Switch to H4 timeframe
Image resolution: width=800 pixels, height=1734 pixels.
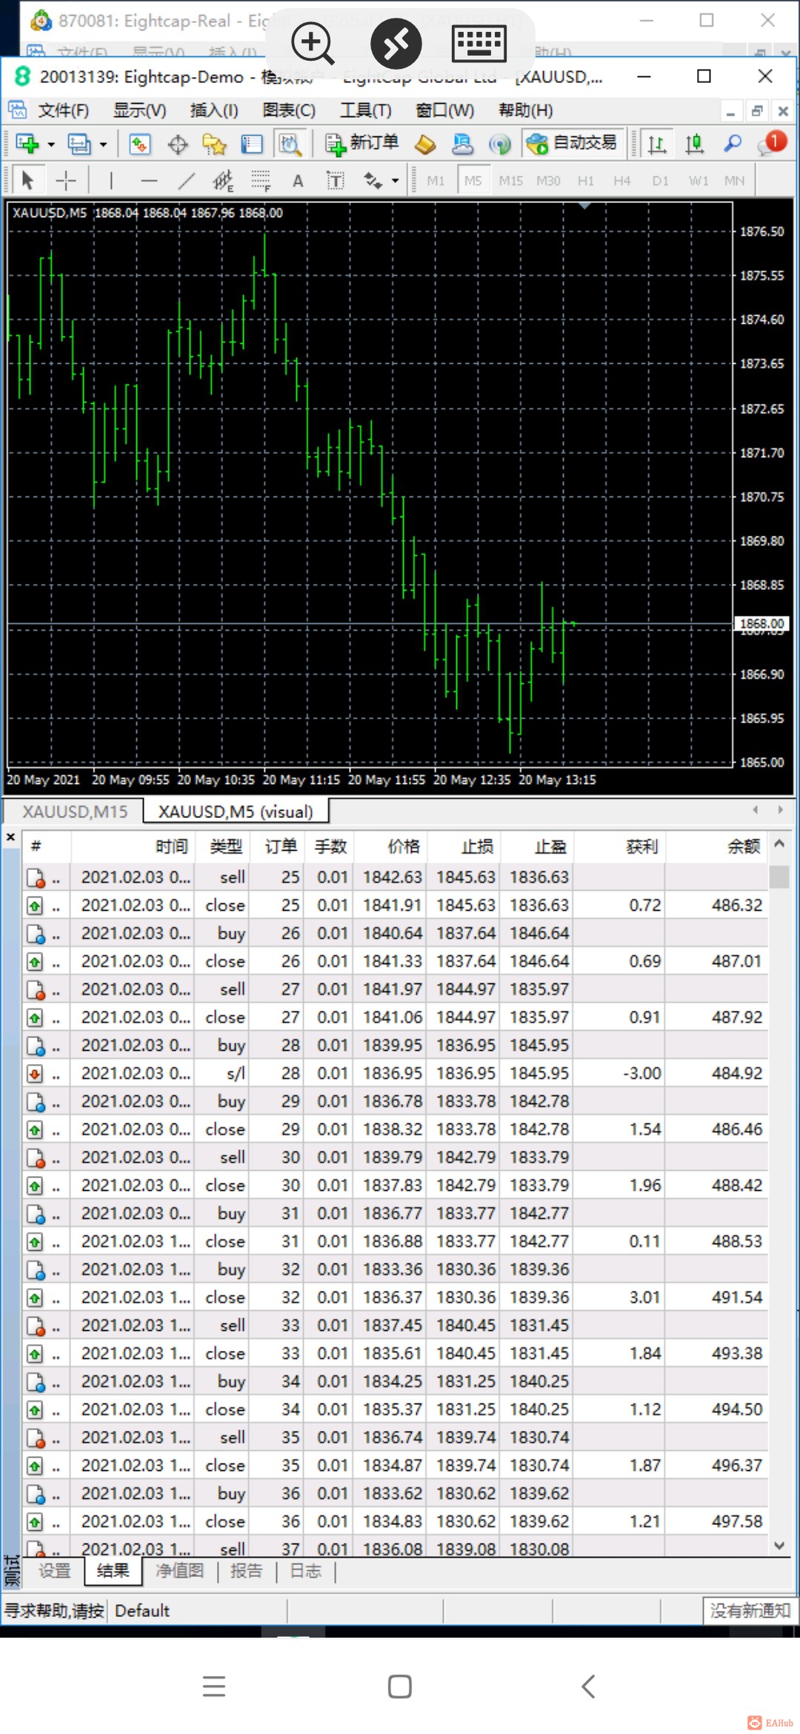coord(622,180)
